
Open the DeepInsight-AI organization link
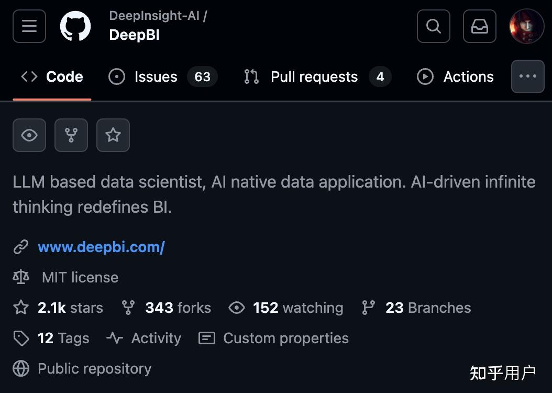[154, 16]
